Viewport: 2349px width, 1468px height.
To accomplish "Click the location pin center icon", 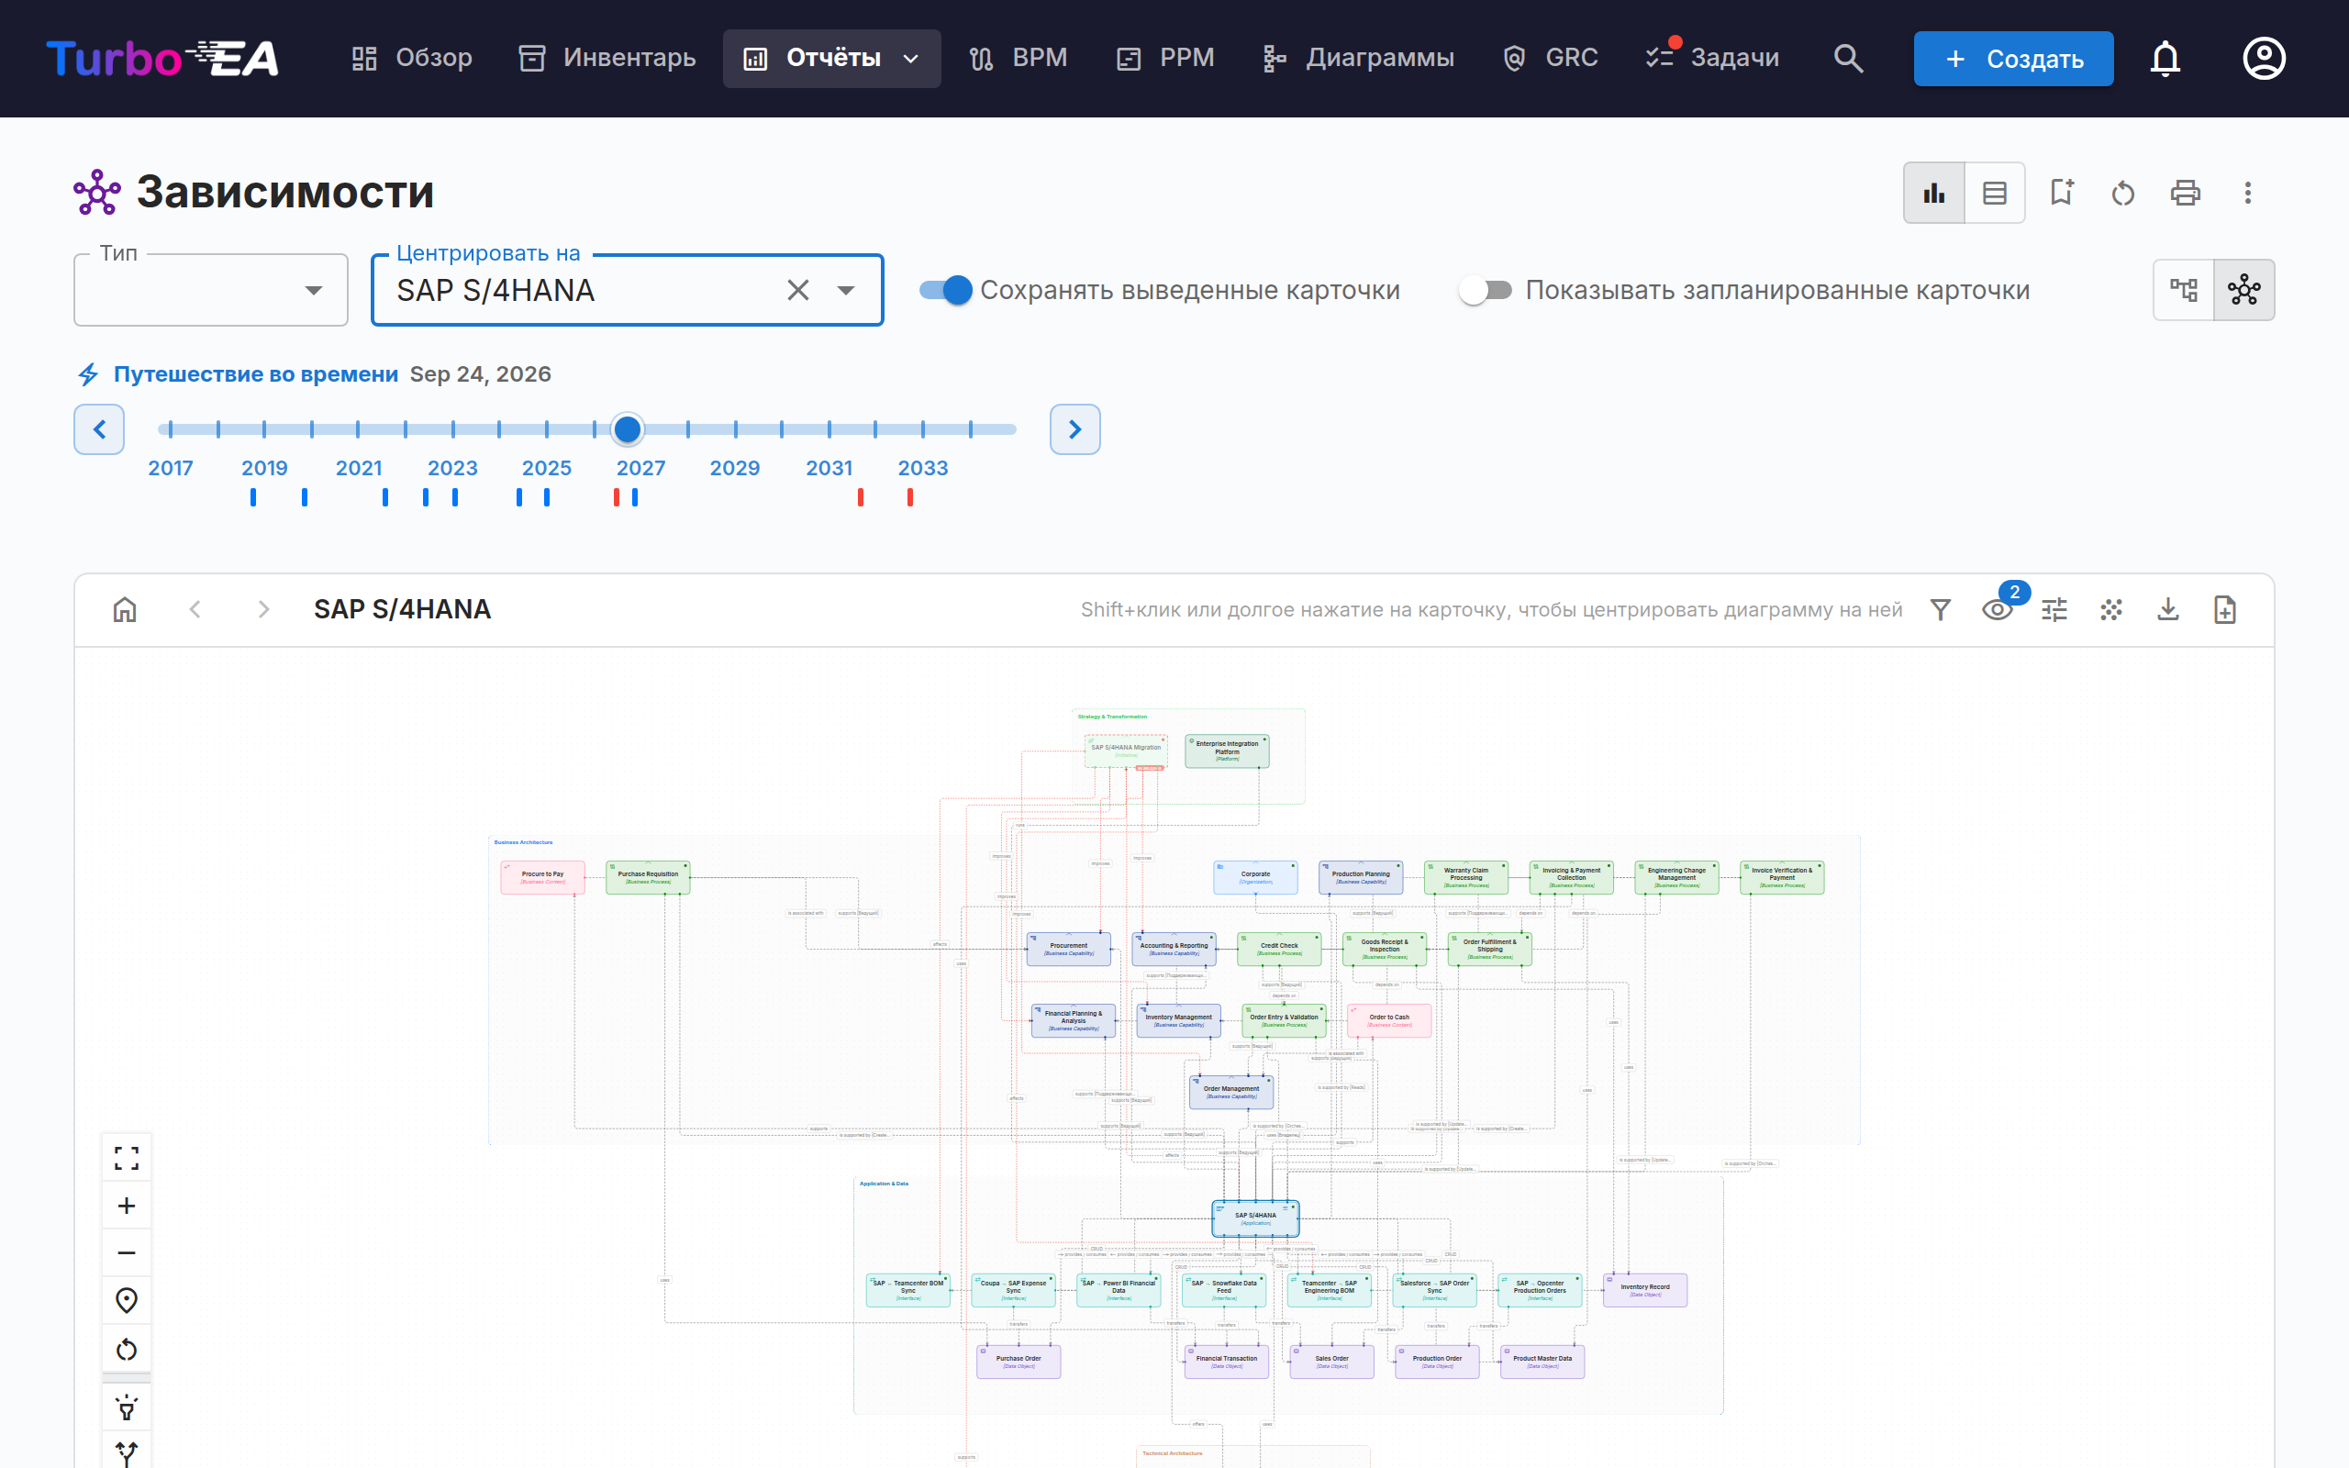I will click(x=127, y=1301).
